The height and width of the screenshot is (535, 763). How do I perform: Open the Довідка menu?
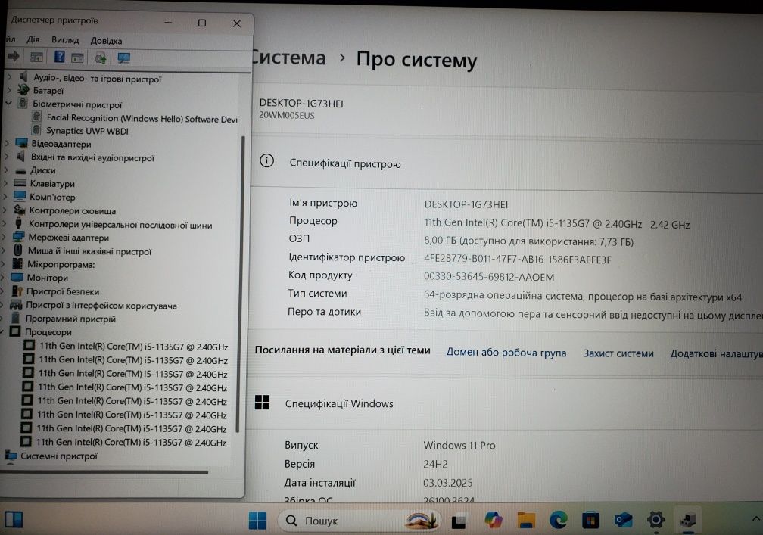tap(106, 41)
